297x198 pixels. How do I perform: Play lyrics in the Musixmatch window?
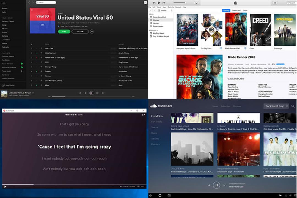coord(5,187)
